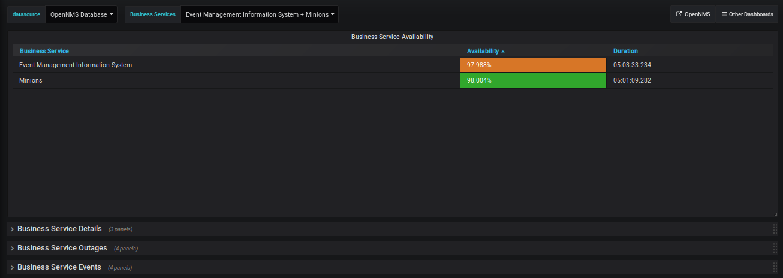The height and width of the screenshot is (278, 783).
Task: Expand the Business Service Events row
Action: [59, 267]
